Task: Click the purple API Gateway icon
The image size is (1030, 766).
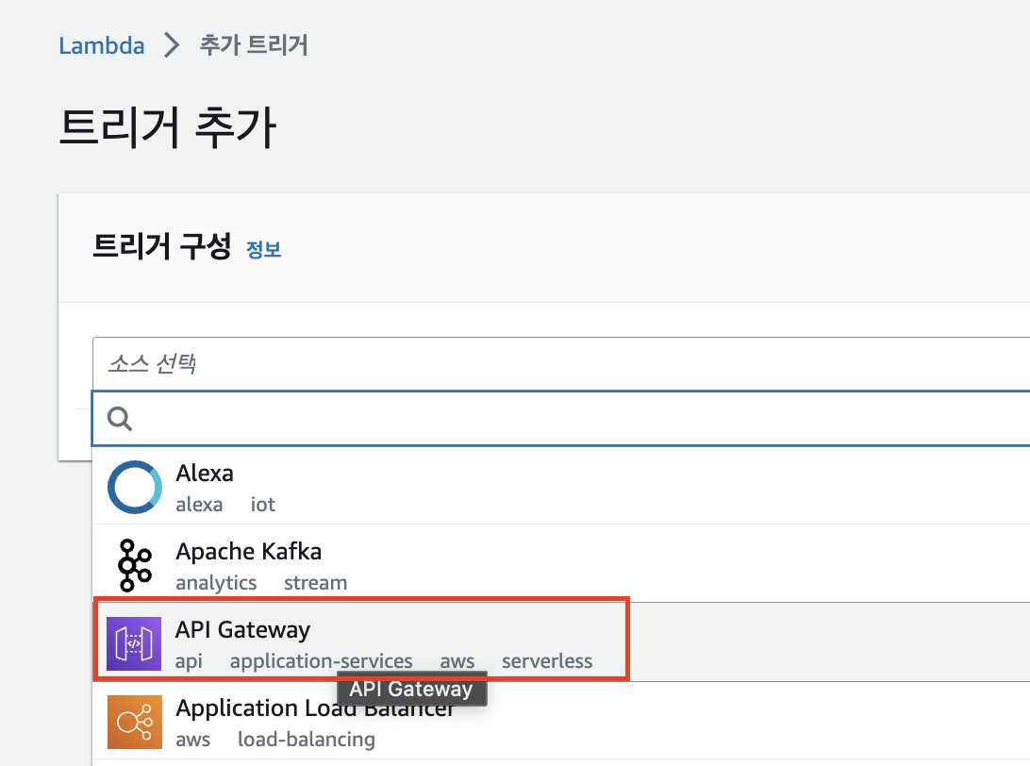Action: click(134, 643)
